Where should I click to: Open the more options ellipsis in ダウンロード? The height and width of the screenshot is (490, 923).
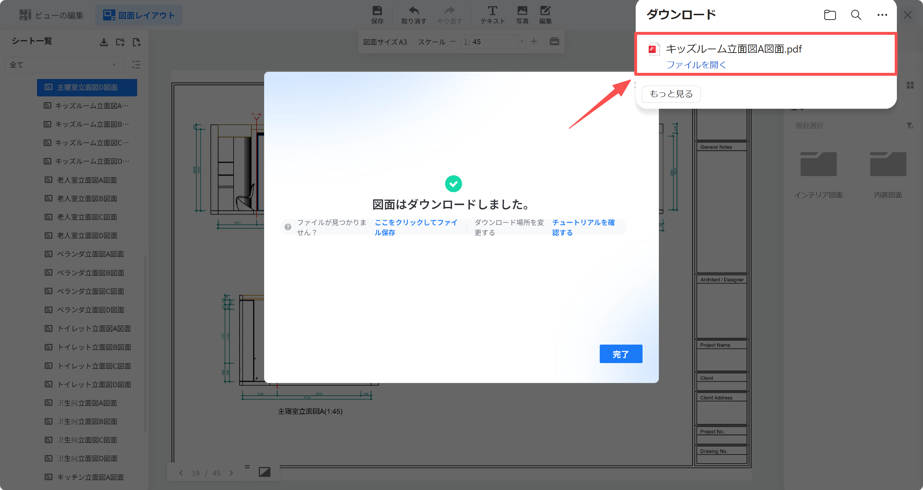point(882,15)
